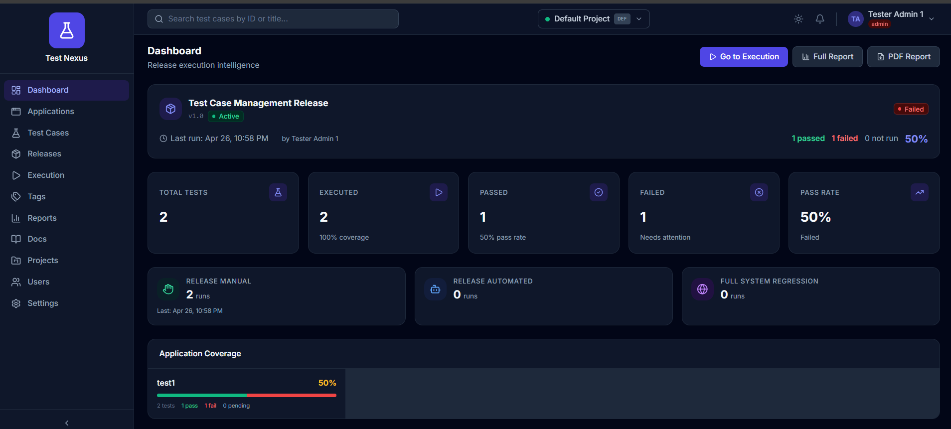Open the Users sidebar item
The image size is (951, 429).
(x=66, y=282)
